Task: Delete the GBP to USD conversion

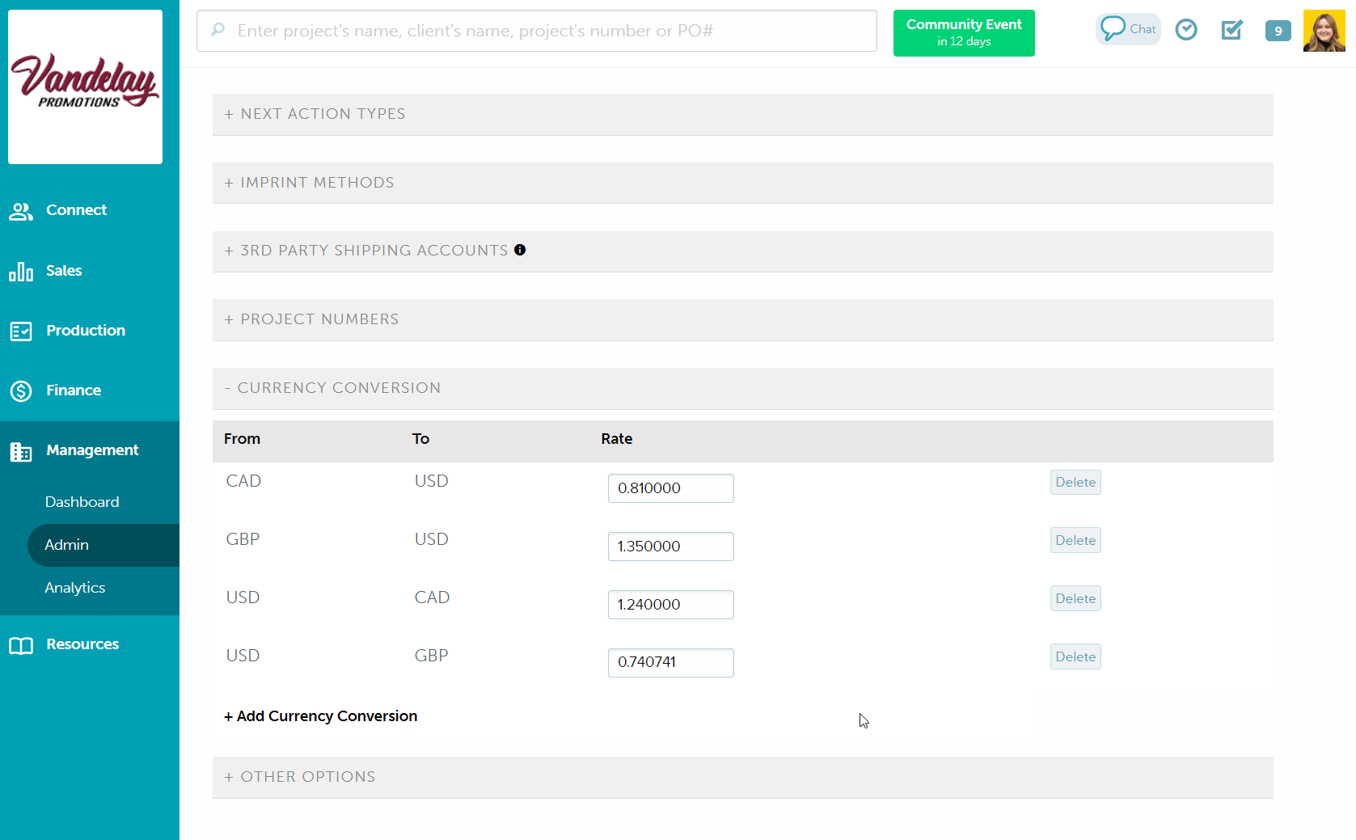Action: tap(1075, 540)
